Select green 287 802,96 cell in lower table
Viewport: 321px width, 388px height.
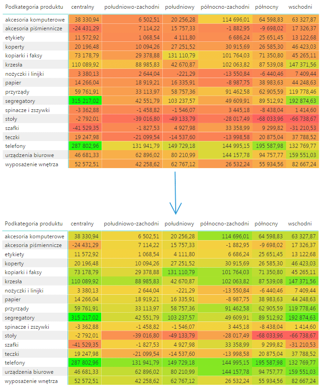click(x=85, y=363)
